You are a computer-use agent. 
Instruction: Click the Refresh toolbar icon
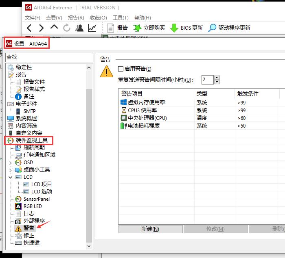pyautogui.click(x=67, y=28)
